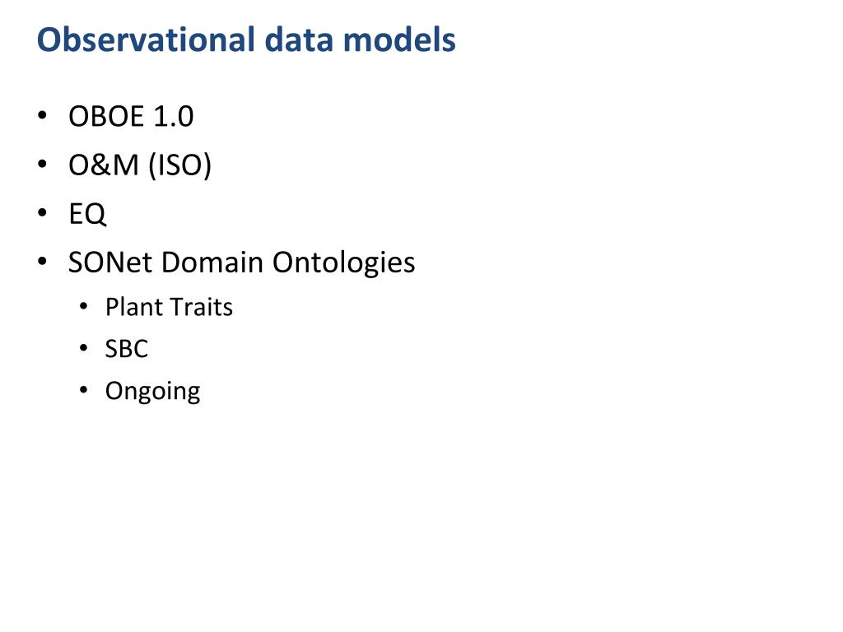Screen dimensions: 843x632
Task: Click the bullet dot before OBOE 1.0
Action: 43,115
